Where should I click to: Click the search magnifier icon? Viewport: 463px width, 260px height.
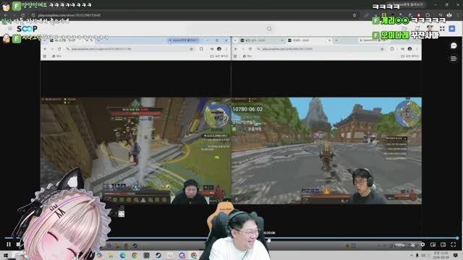(x=269, y=29)
